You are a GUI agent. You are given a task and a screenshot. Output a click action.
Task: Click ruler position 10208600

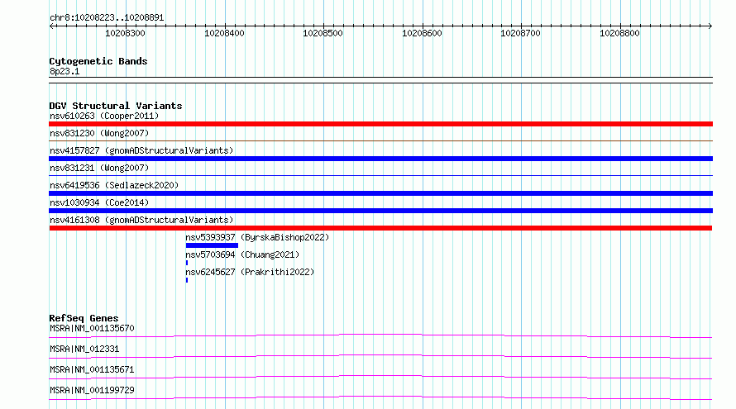[x=422, y=33]
